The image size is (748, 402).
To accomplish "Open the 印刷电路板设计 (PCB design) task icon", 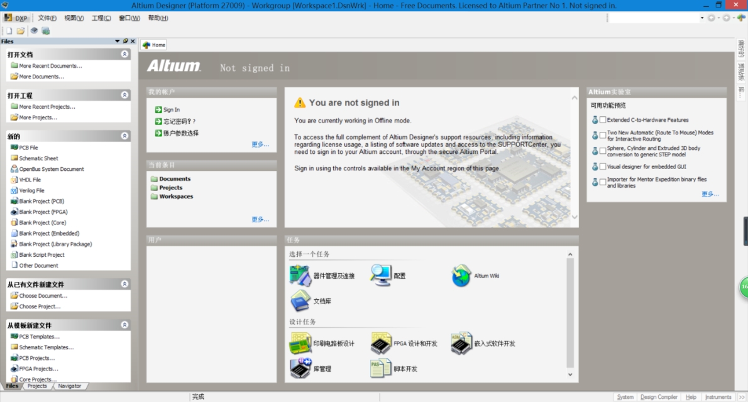I will (299, 343).
